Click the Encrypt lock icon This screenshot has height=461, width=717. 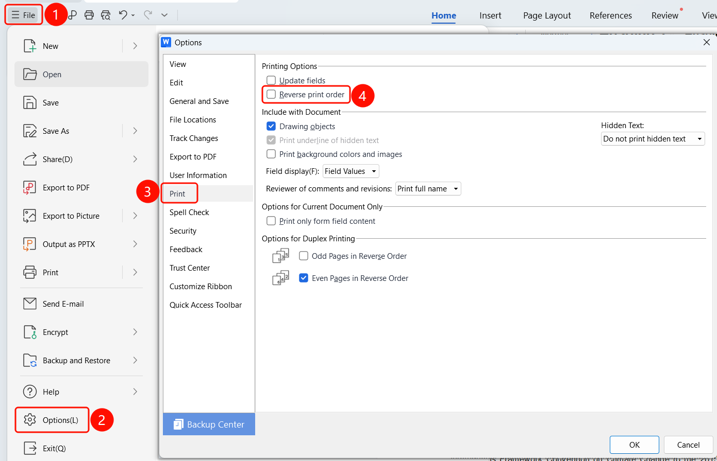coord(30,332)
